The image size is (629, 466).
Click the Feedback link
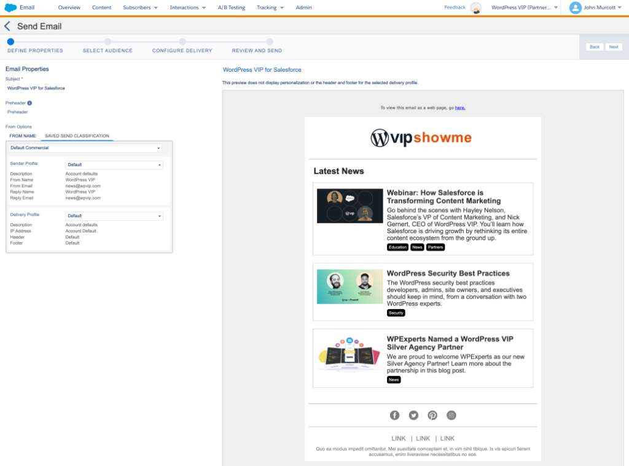coord(455,7)
